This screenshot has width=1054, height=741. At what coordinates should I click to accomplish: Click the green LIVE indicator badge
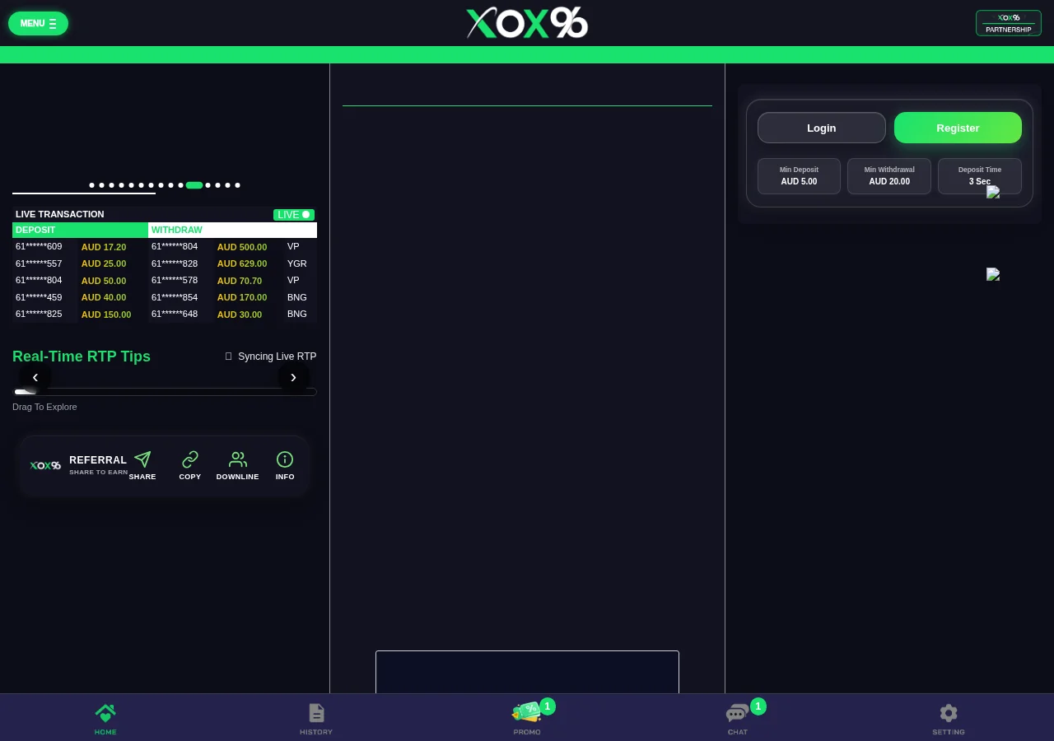pyautogui.click(x=294, y=215)
